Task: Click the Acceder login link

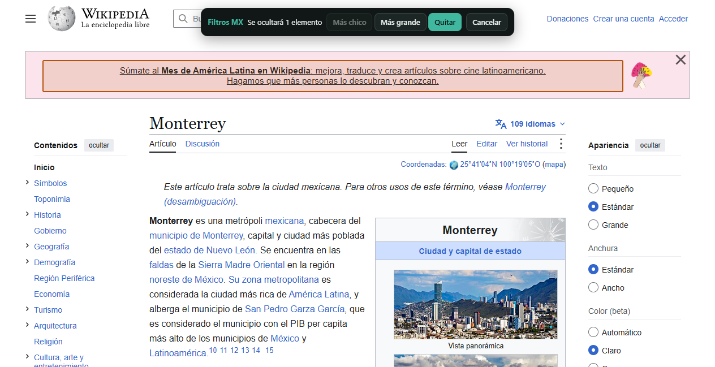Action: 673,19
